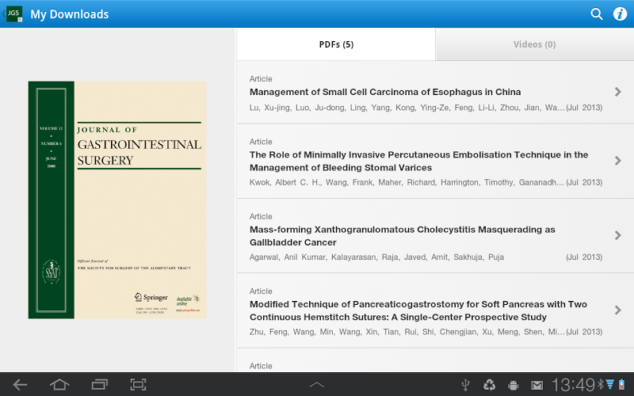The width and height of the screenshot is (634, 396).
Task: Tap the Android home button
Action: [59, 384]
